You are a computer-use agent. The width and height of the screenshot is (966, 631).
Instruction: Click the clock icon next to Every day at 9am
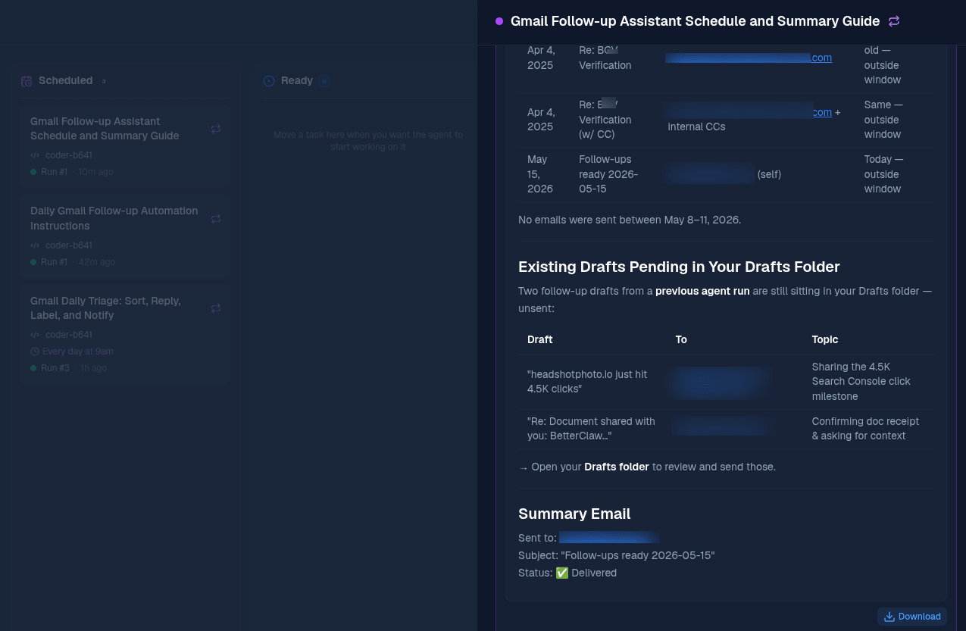pyautogui.click(x=35, y=351)
